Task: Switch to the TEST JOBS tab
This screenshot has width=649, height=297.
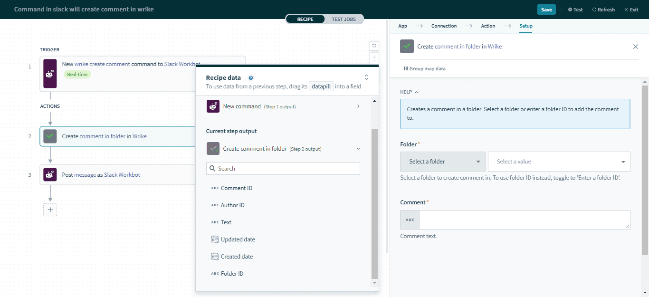Action: point(344,19)
